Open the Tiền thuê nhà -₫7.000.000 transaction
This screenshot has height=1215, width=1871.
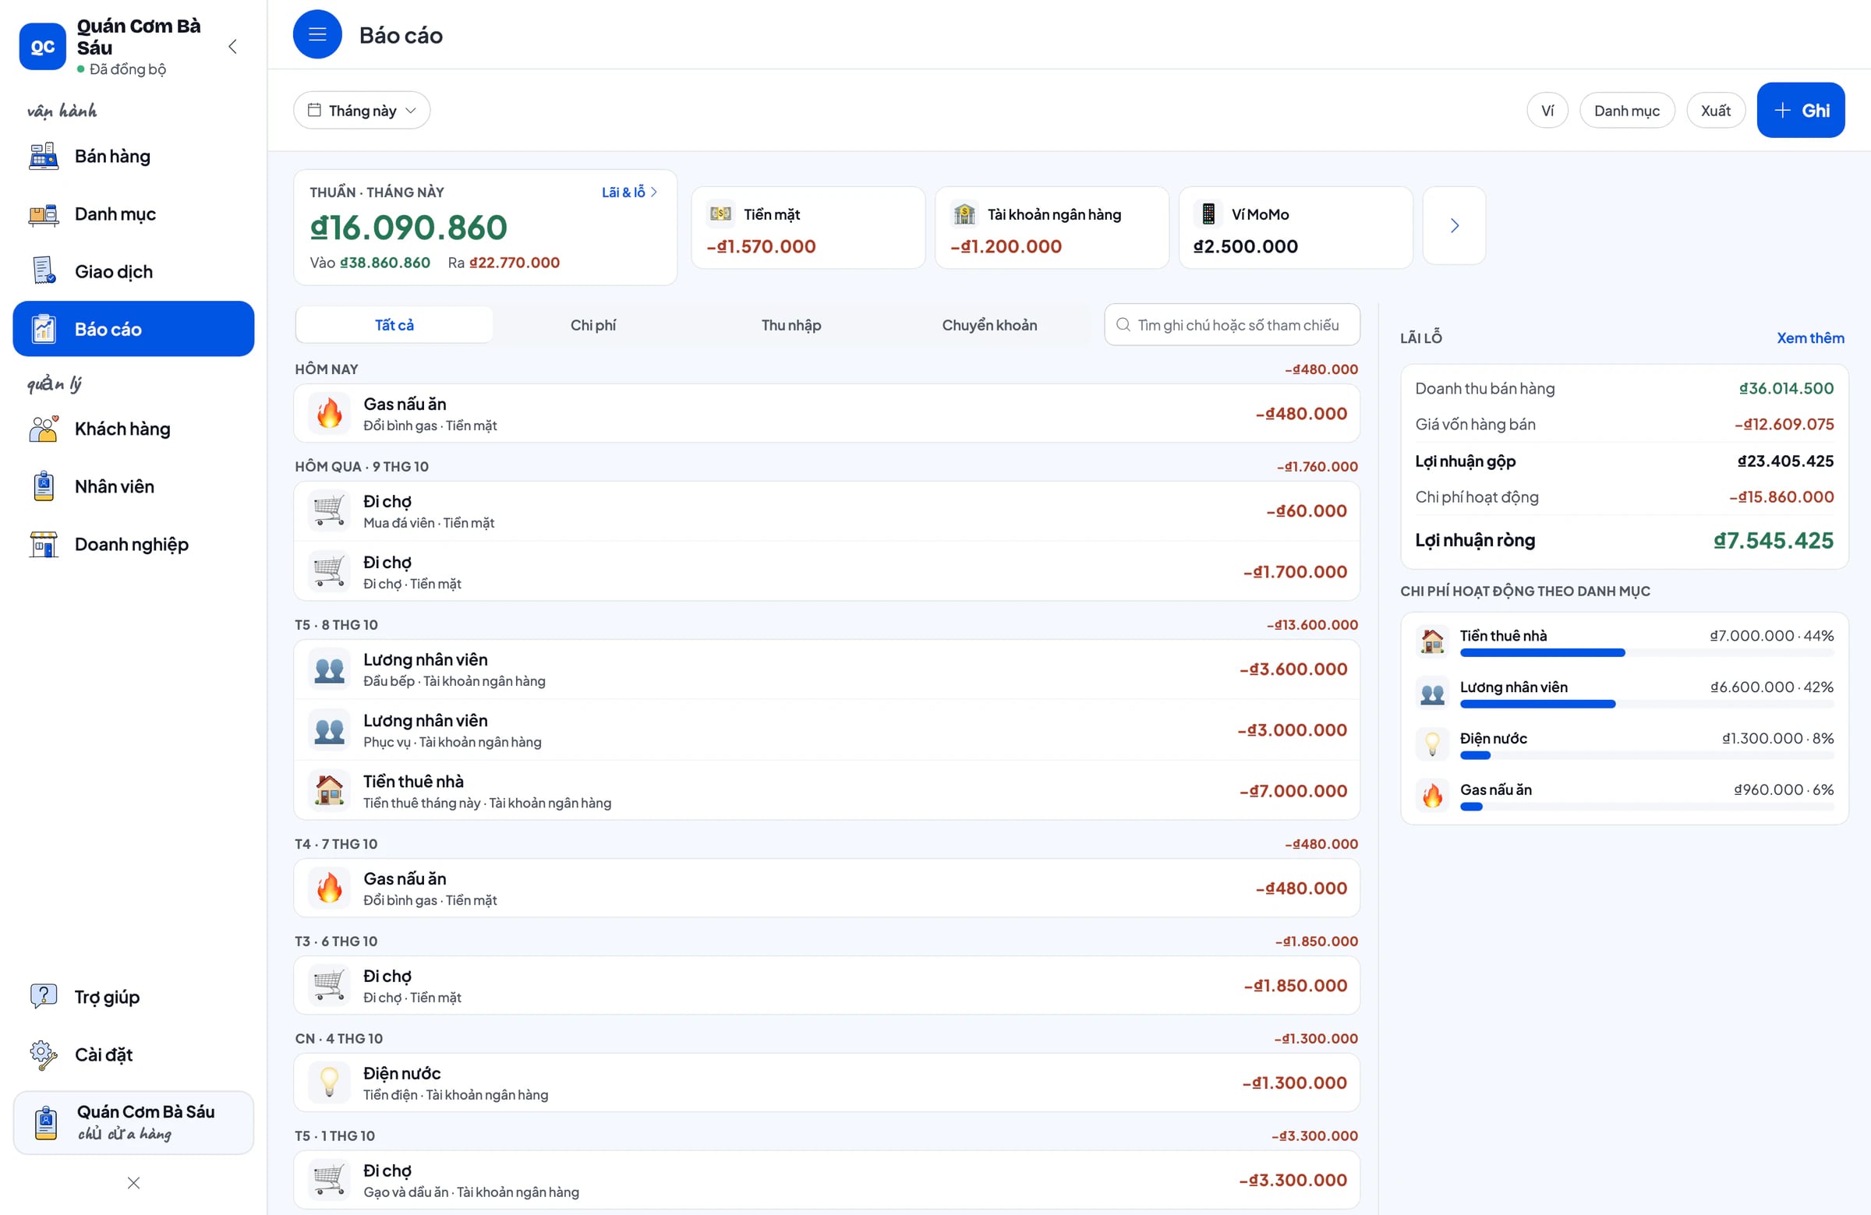[x=827, y=790]
